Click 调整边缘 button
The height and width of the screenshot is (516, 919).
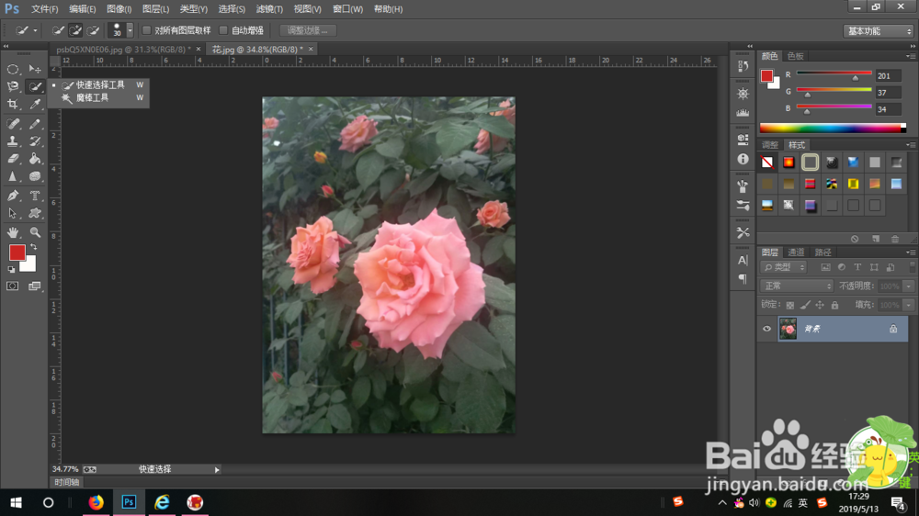coord(307,30)
